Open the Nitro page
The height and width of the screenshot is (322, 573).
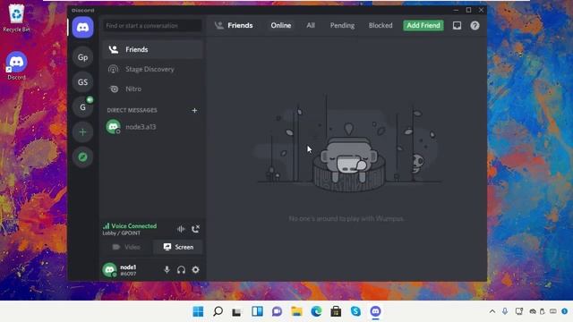click(x=152, y=89)
